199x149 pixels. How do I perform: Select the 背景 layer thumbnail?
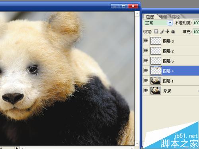156,91
